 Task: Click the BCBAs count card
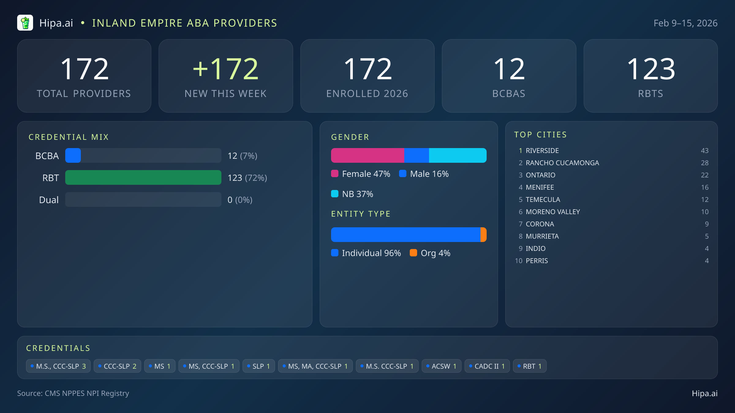coord(509,76)
